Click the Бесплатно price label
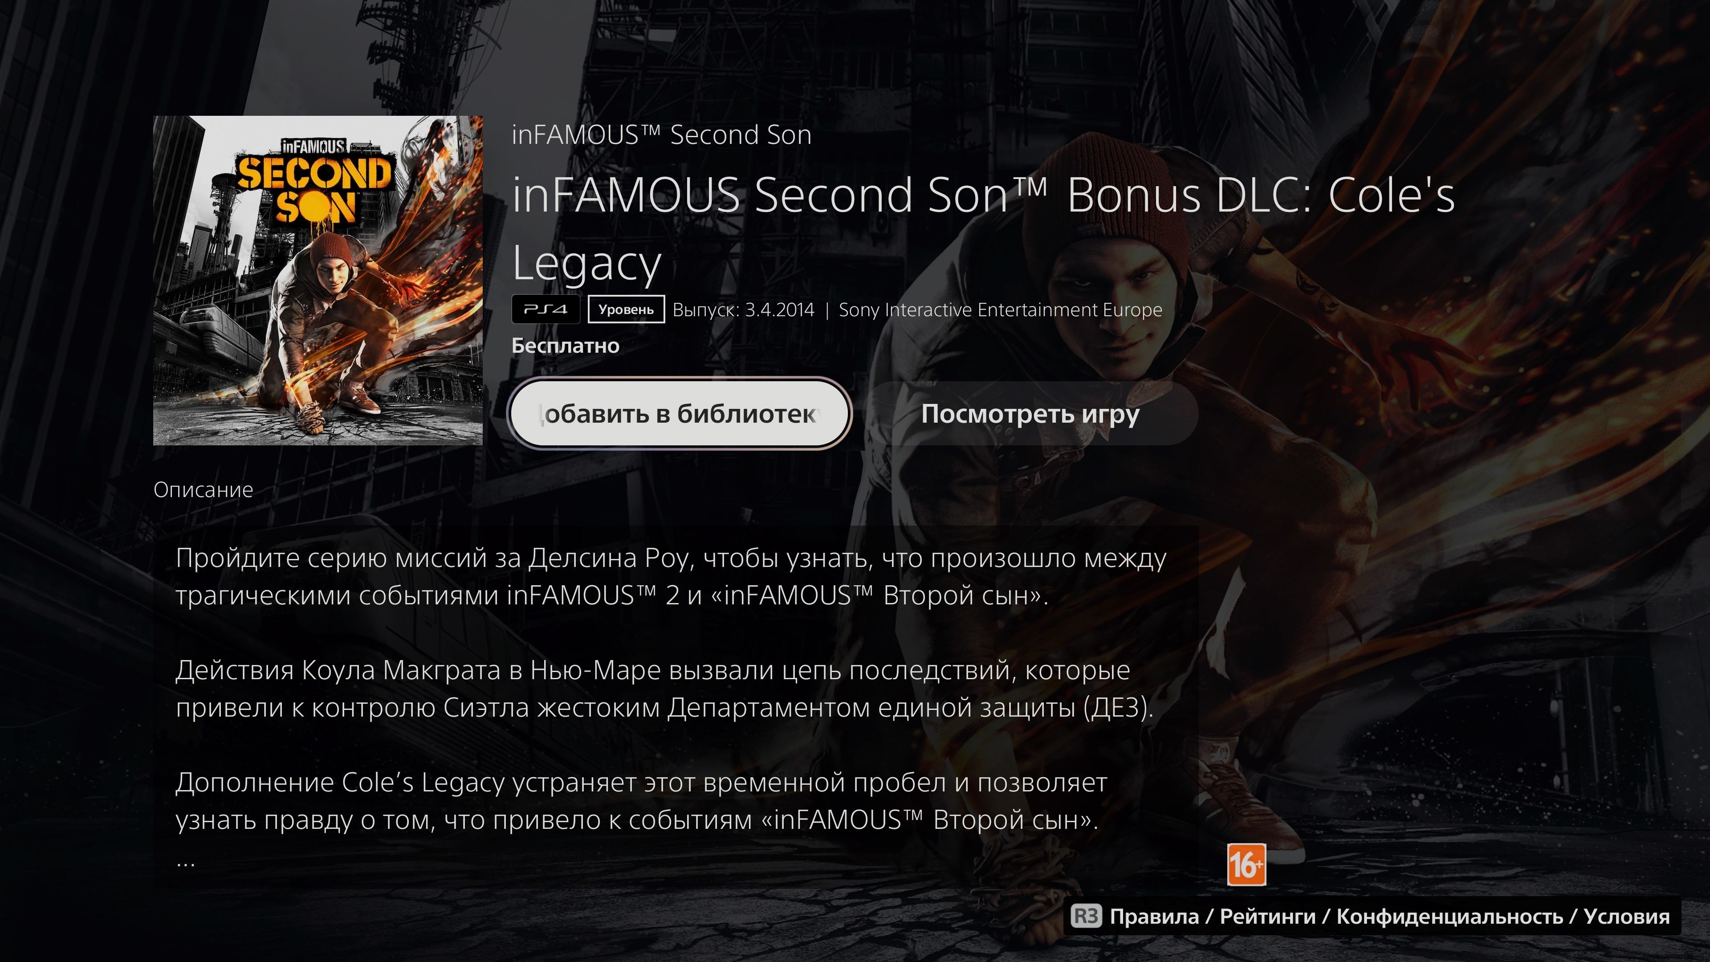Screen dimensions: 1710x962 [x=566, y=346]
